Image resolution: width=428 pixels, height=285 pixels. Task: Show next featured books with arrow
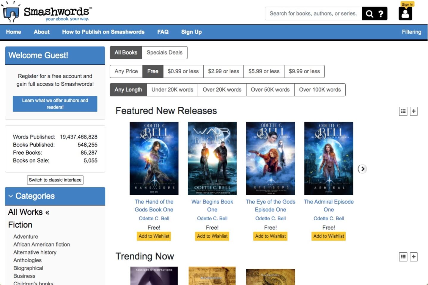362,169
